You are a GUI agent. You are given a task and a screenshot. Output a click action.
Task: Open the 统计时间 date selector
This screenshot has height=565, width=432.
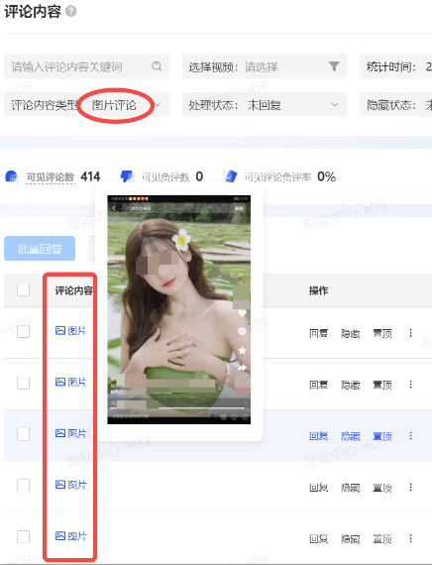click(395, 66)
